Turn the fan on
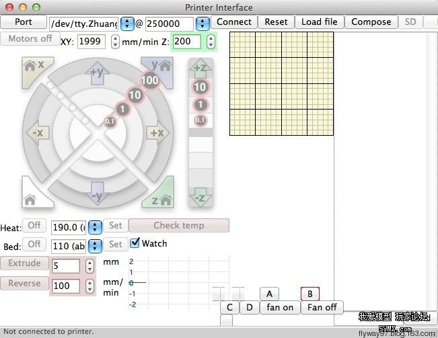The height and width of the screenshot is (338, 438). pos(280,307)
